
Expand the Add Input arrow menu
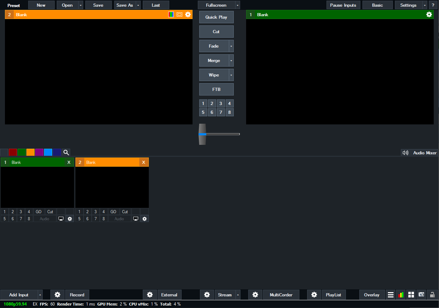(40, 295)
